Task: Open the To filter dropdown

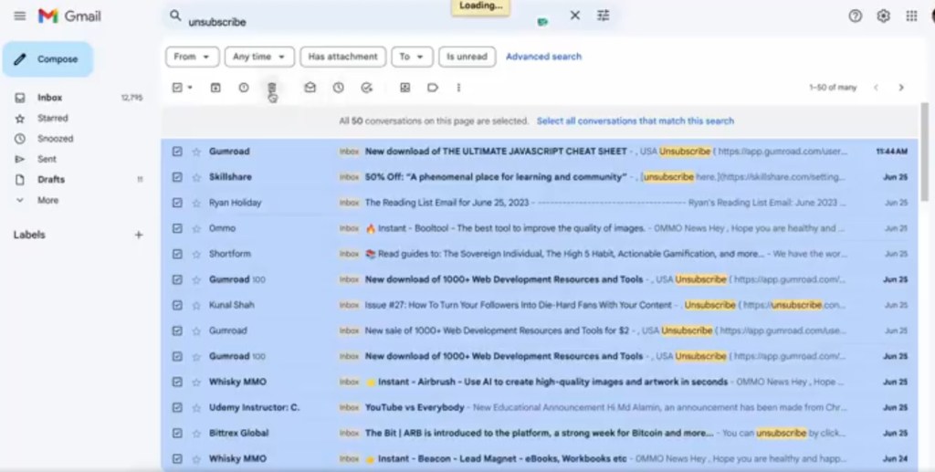Action: click(412, 57)
